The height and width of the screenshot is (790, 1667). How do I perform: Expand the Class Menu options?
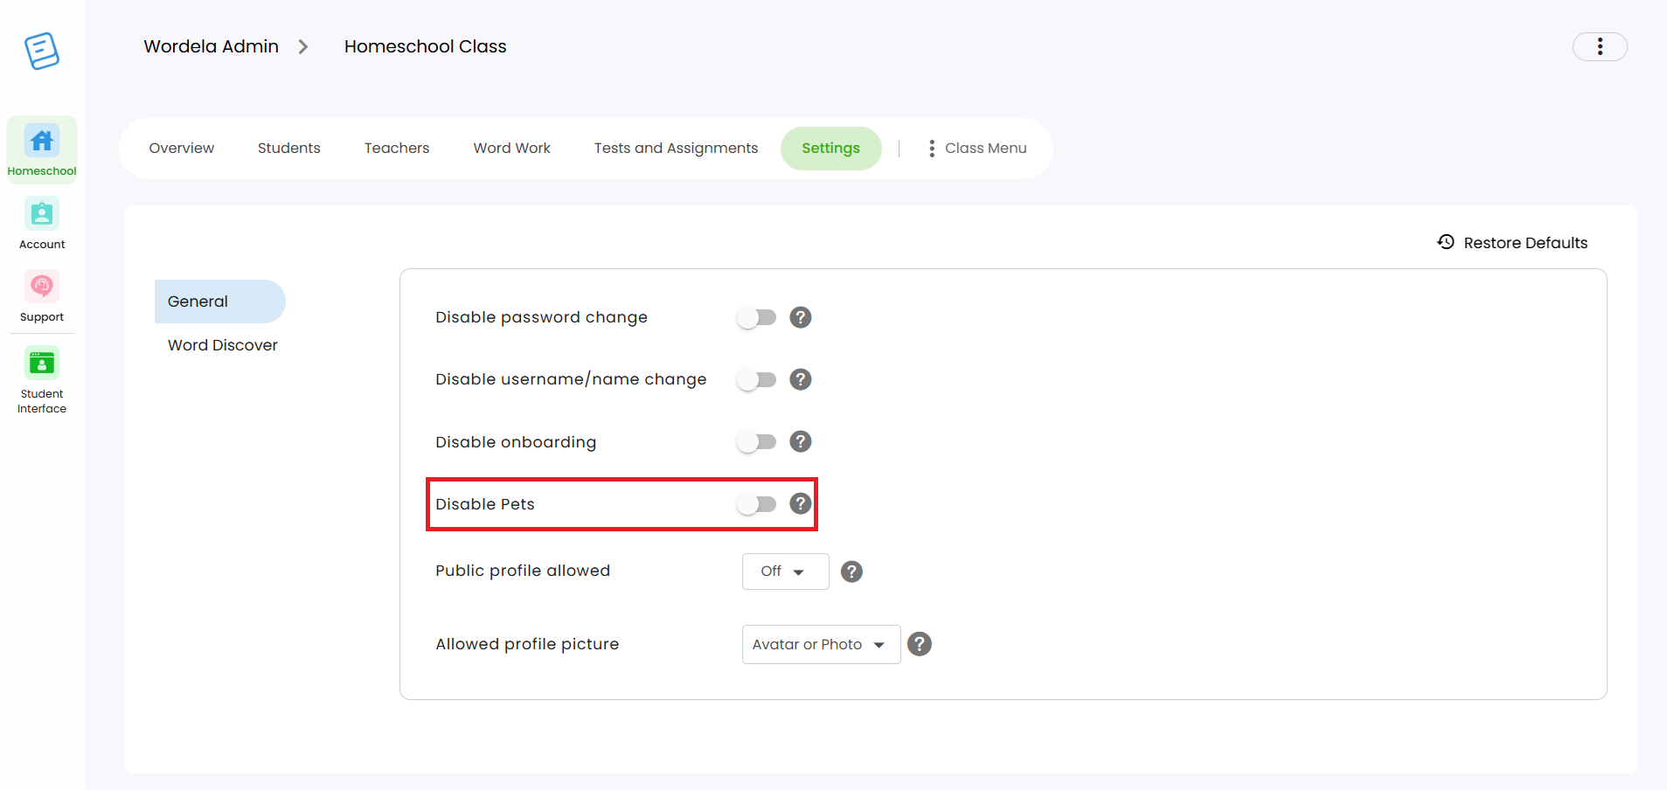click(x=977, y=149)
